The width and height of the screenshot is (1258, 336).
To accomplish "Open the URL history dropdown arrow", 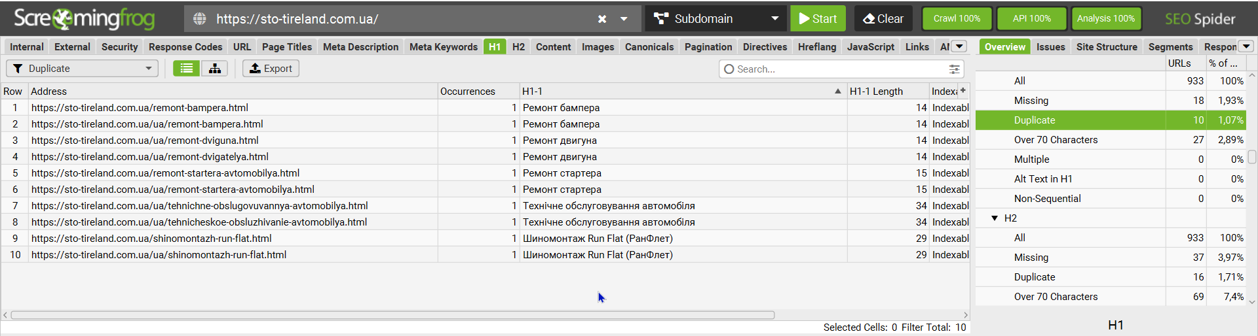I will click(624, 19).
